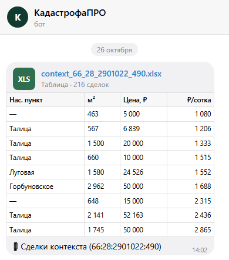The image size is (229, 260).
Task: Select the area cell 2 141
Action: 102,215
